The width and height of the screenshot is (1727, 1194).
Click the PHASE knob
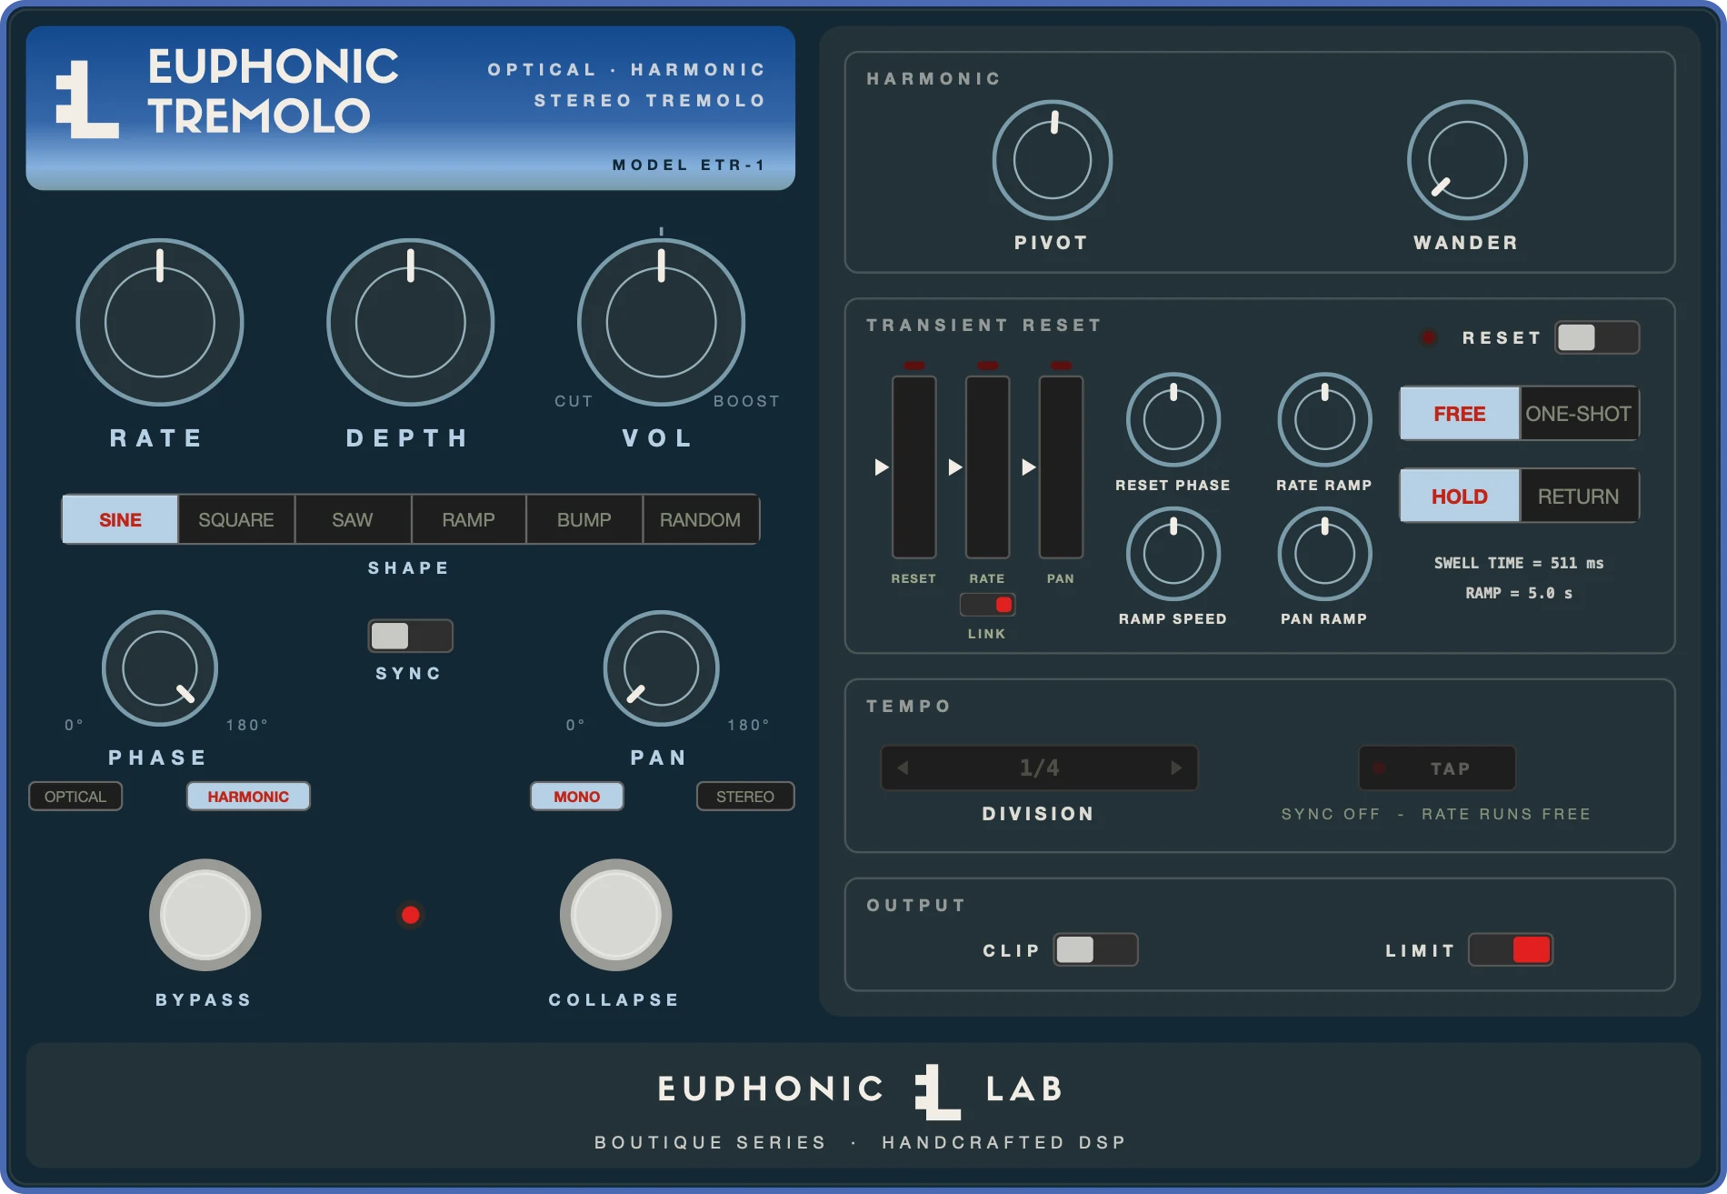pyautogui.click(x=160, y=668)
